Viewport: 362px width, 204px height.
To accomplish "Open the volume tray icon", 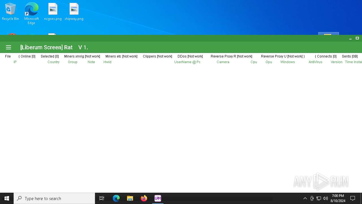I will point(326,198).
